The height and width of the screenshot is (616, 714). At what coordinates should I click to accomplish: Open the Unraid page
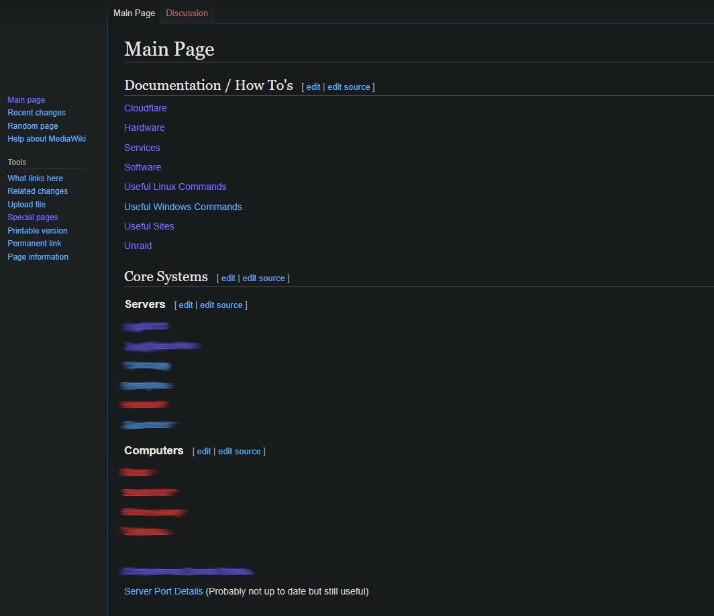[x=138, y=246]
